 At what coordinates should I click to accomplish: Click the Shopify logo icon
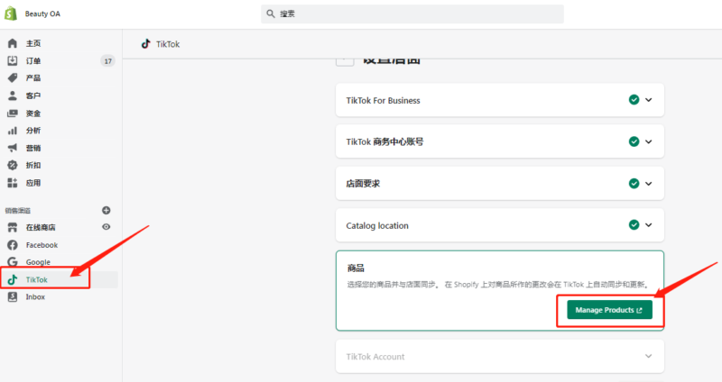(12, 14)
